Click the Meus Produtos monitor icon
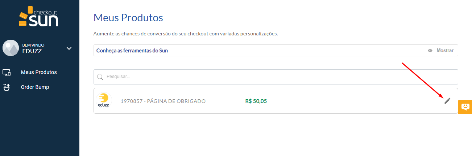 point(6,72)
